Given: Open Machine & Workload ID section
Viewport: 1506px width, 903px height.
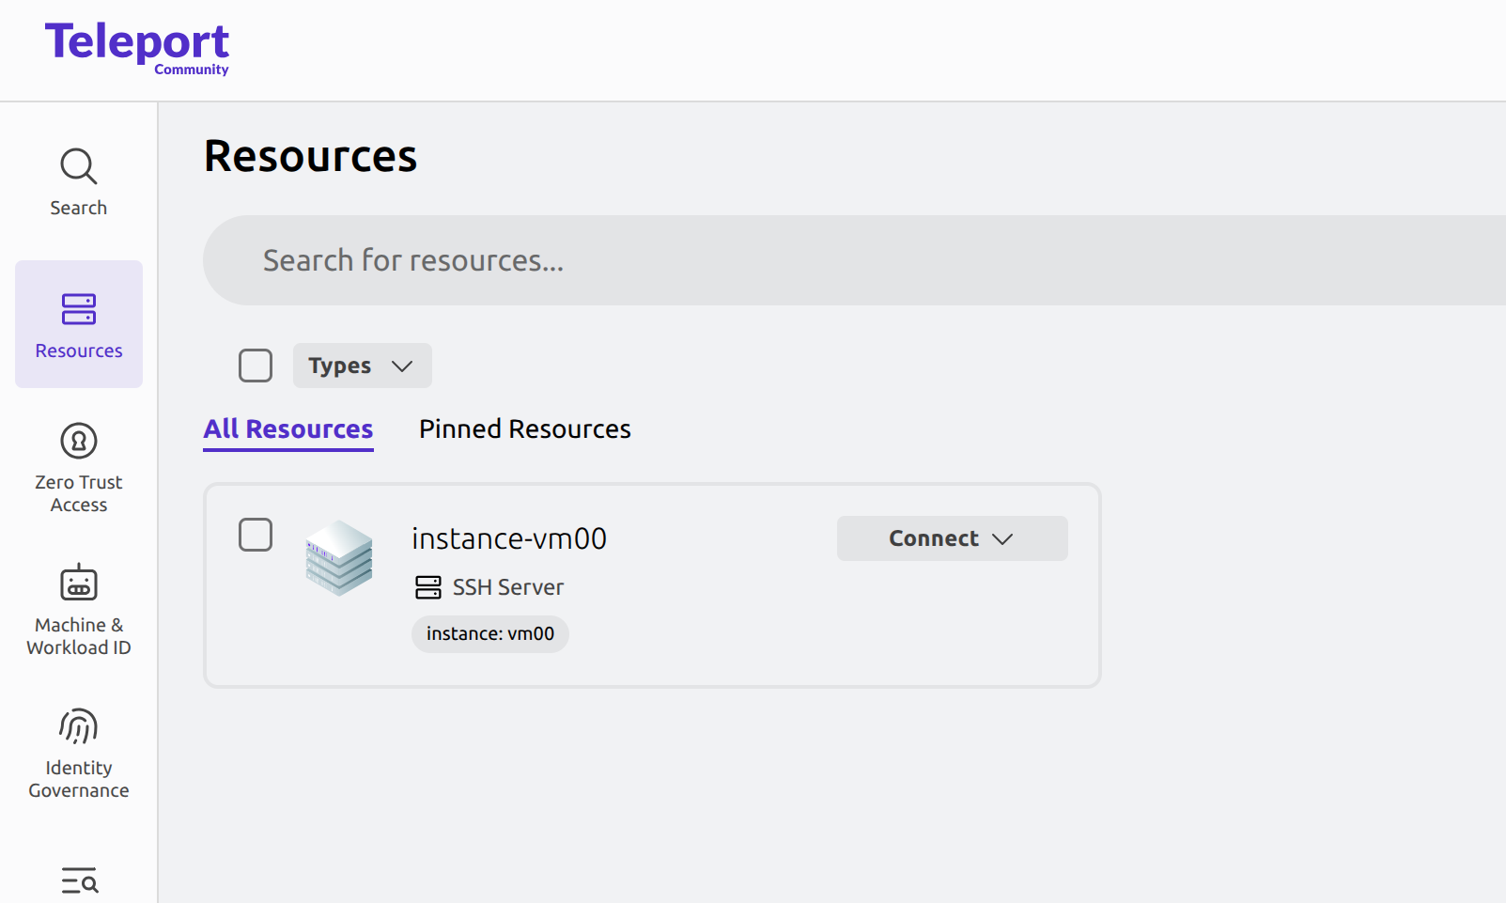Looking at the screenshot, I should coord(79,610).
